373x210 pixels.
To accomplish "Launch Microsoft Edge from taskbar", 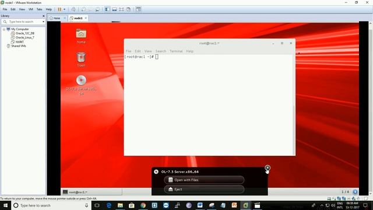I will tap(109, 205).
